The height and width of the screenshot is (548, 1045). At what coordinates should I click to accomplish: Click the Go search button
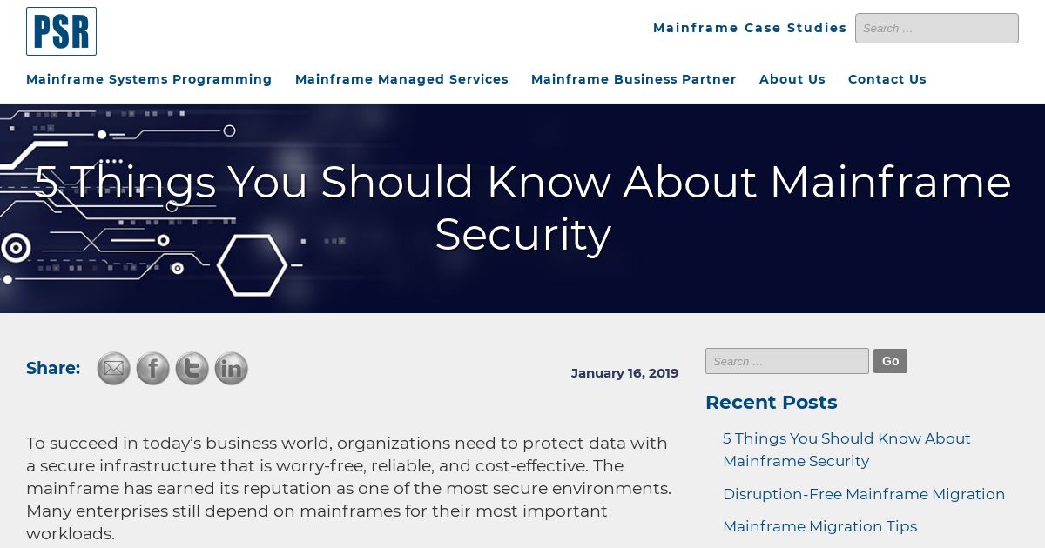point(890,361)
